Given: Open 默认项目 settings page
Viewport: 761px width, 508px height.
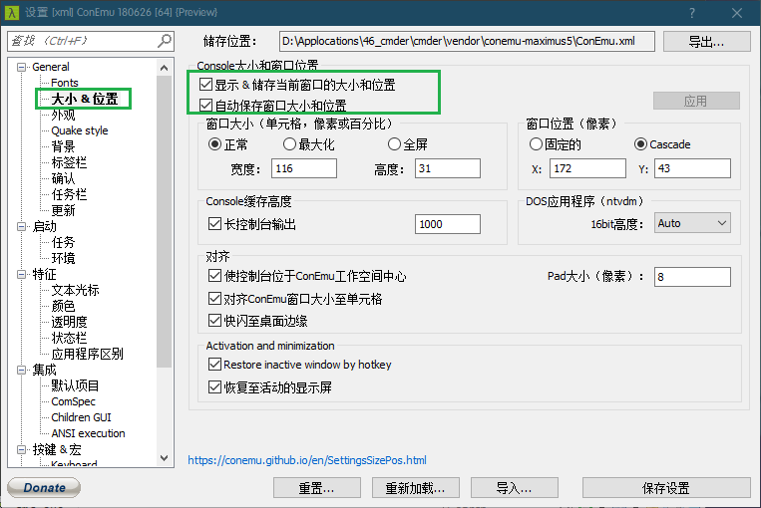Looking at the screenshot, I should [75, 385].
